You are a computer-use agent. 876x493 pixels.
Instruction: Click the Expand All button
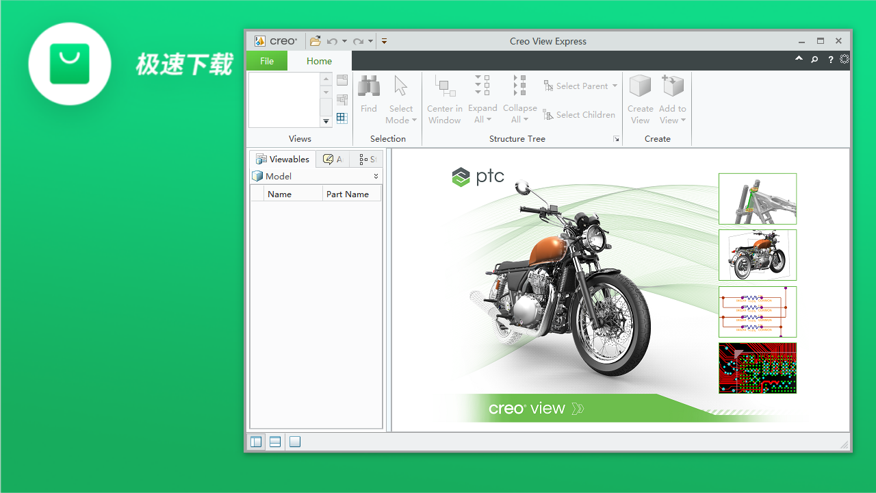click(482, 99)
